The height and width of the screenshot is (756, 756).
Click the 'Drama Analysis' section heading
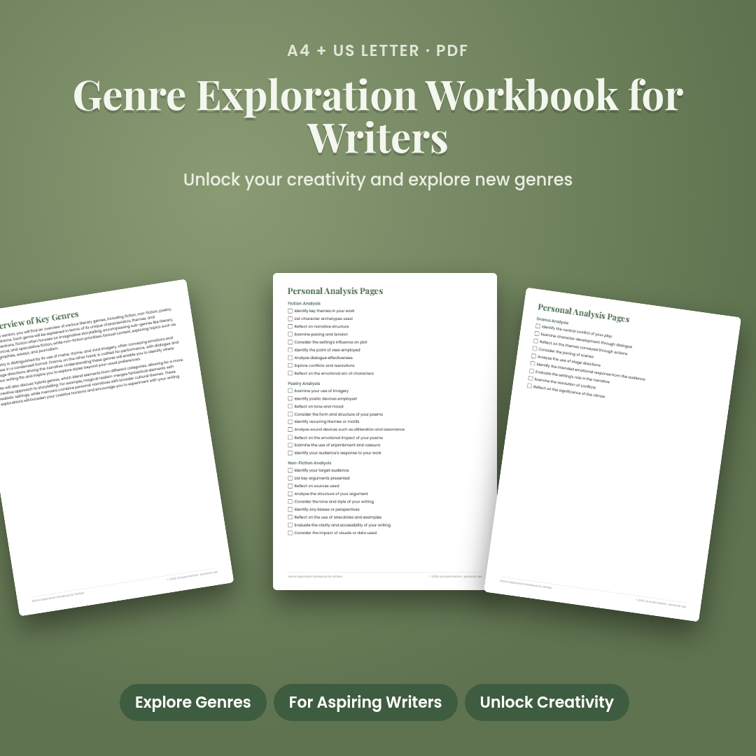tap(552, 321)
